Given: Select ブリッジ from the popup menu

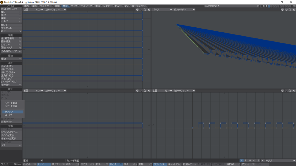Looking at the screenshot, I should pyautogui.click(x=9, y=112).
